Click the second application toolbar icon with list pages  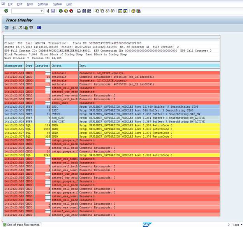tap(14, 28)
